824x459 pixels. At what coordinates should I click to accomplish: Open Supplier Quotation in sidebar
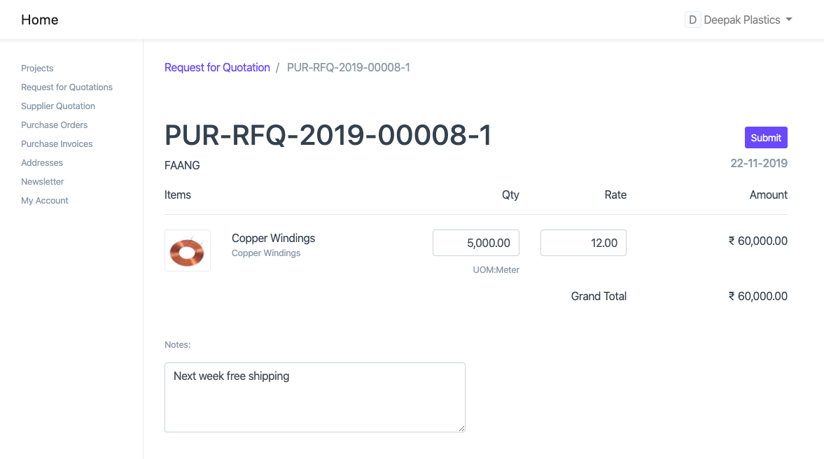point(58,106)
